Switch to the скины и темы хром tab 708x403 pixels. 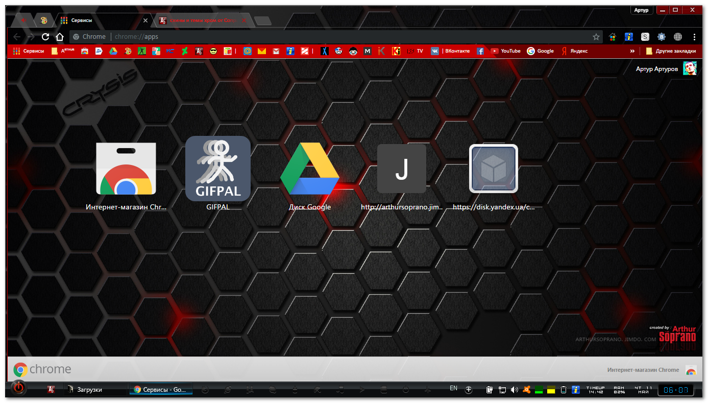203,21
